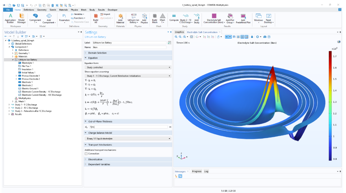Click the print icon in Graphics toolbar
This screenshot has width=346, height=193.
(269, 37)
